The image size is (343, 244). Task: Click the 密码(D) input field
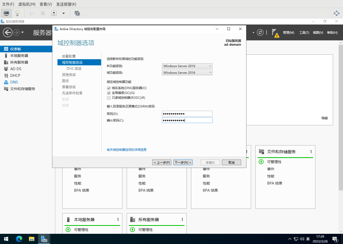(x=187, y=114)
